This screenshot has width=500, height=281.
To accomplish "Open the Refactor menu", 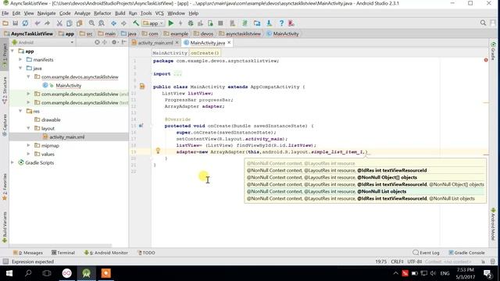I will click(x=102, y=13).
